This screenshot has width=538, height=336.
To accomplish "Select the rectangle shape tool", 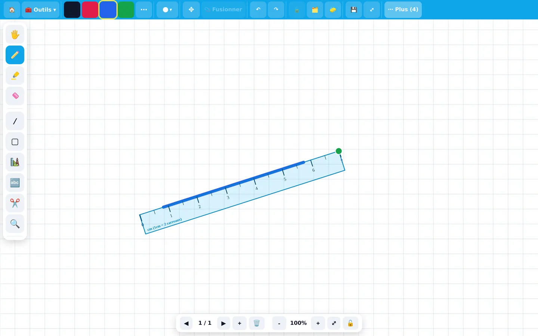I will click(15, 142).
